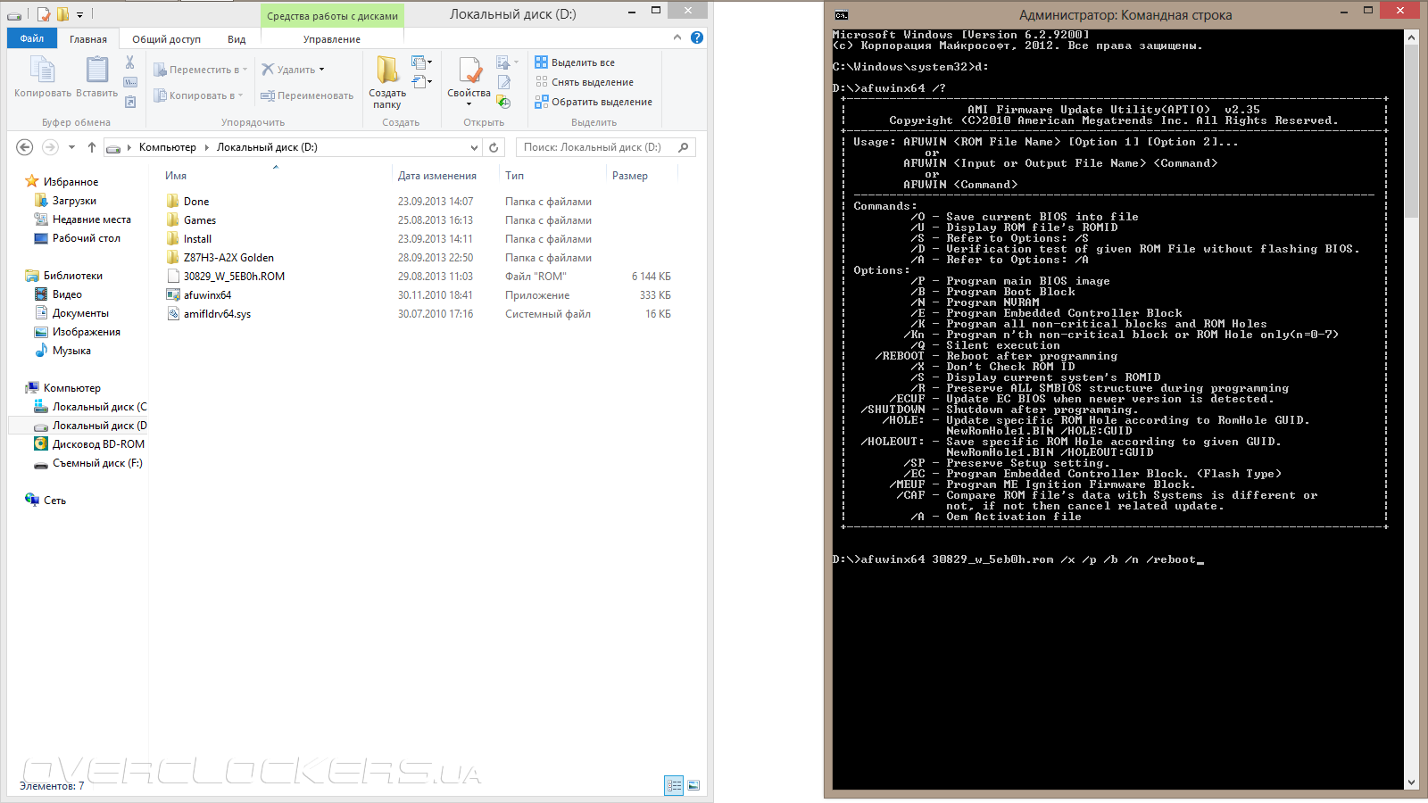This screenshot has height=803, width=1428.
Task: Click Invert selection (Обратить выделение)
Action: pos(594,102)
